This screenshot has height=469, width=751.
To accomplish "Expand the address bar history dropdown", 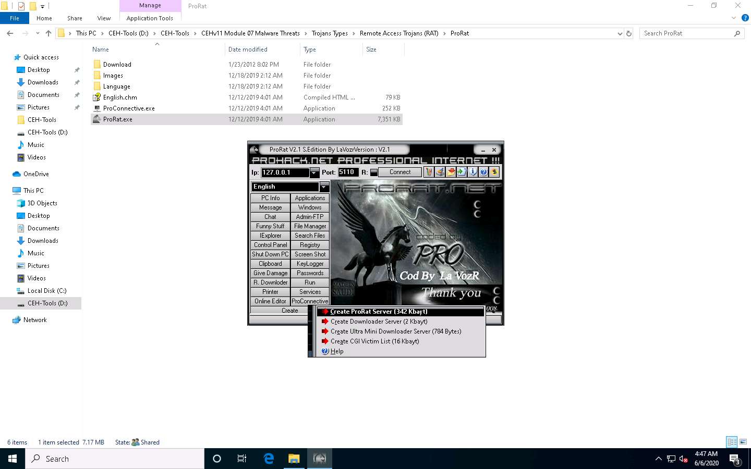I will click(620, 33).
